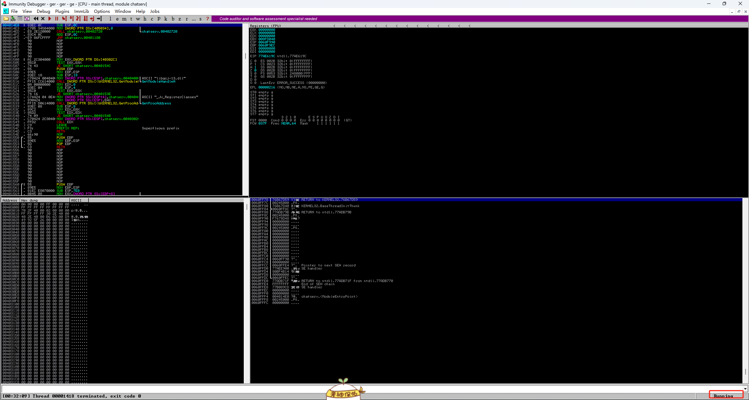Click the Hex dump column header
The width and height of the screenshot is (749, 400).
(x=45, y=200)
